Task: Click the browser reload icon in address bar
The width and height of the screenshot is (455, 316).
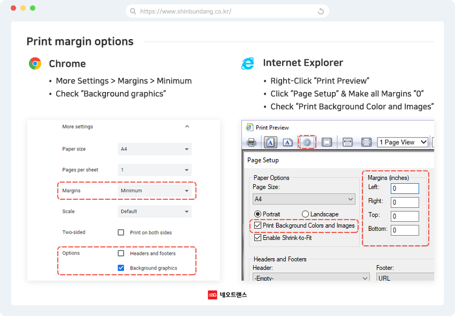Action: tap(321, 11)
